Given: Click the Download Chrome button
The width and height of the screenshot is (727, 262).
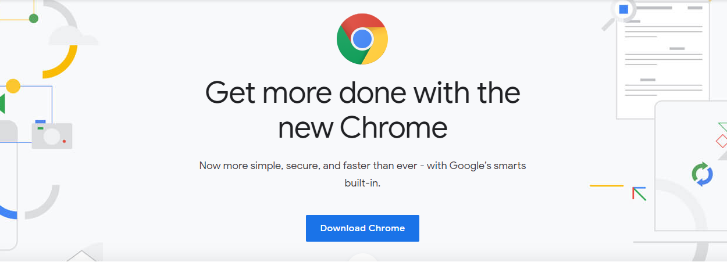Looking at the screenshot, I should click(362, 228).
